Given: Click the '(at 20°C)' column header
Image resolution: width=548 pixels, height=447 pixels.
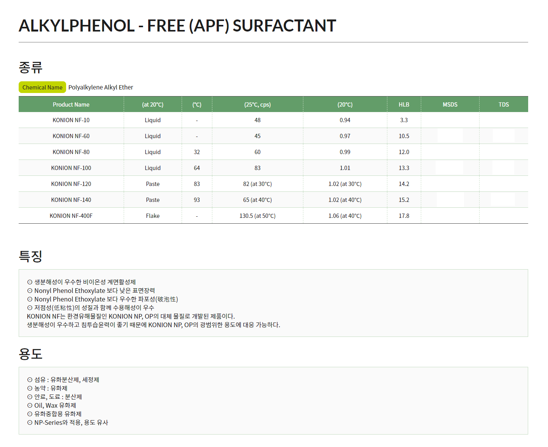Looking at the screenshot, I should click(153, 104).
